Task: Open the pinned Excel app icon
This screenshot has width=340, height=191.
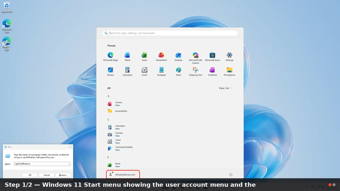Action: pyautogui.click(x=144, y=57)
